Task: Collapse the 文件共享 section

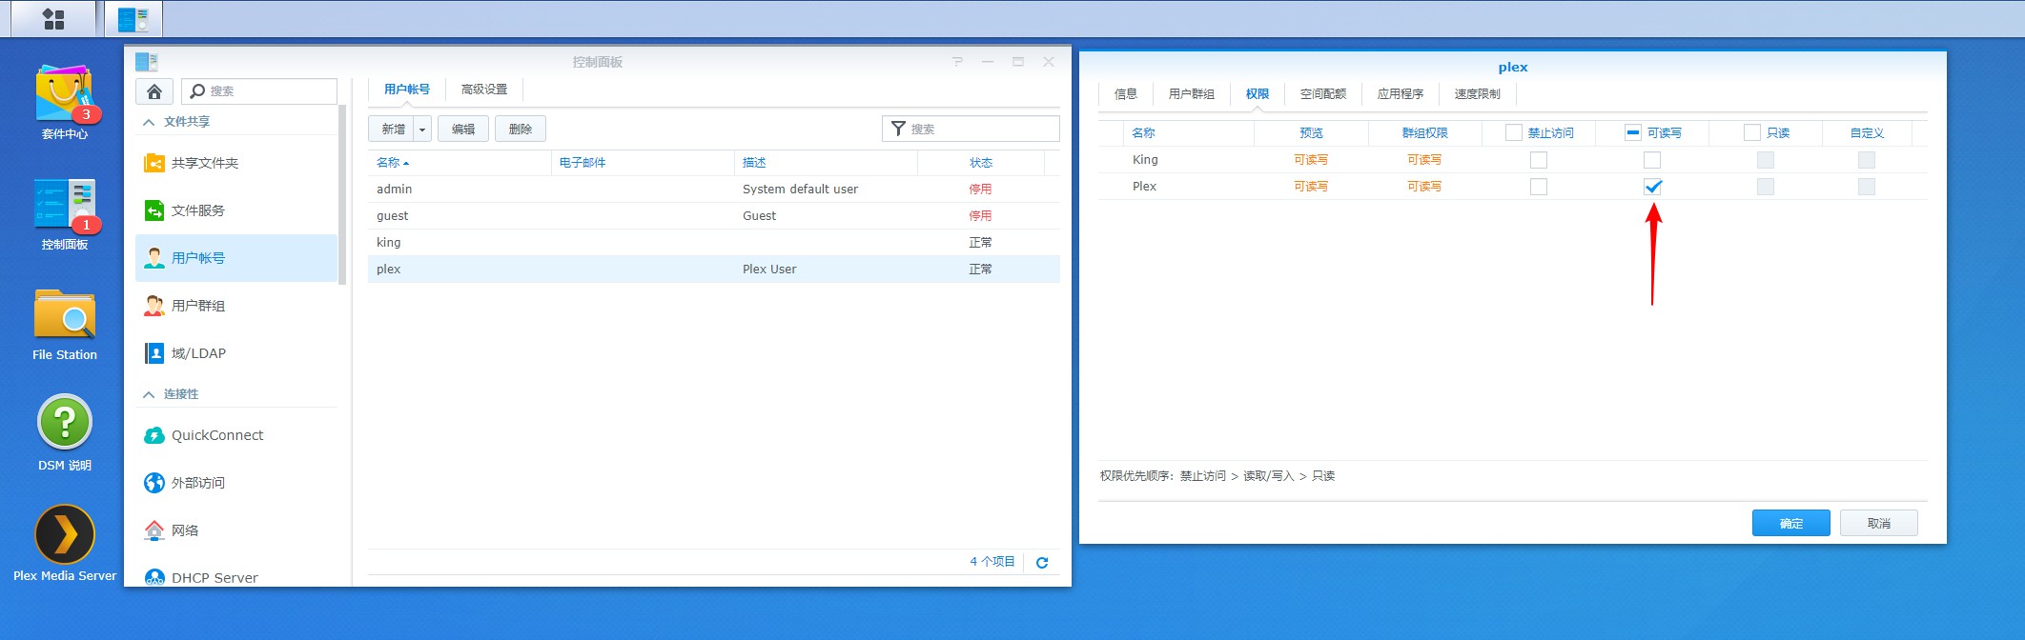Action: pos(149,122)
